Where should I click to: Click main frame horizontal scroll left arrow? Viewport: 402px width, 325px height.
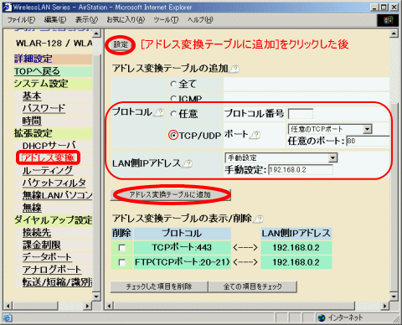tap(109, 306)
